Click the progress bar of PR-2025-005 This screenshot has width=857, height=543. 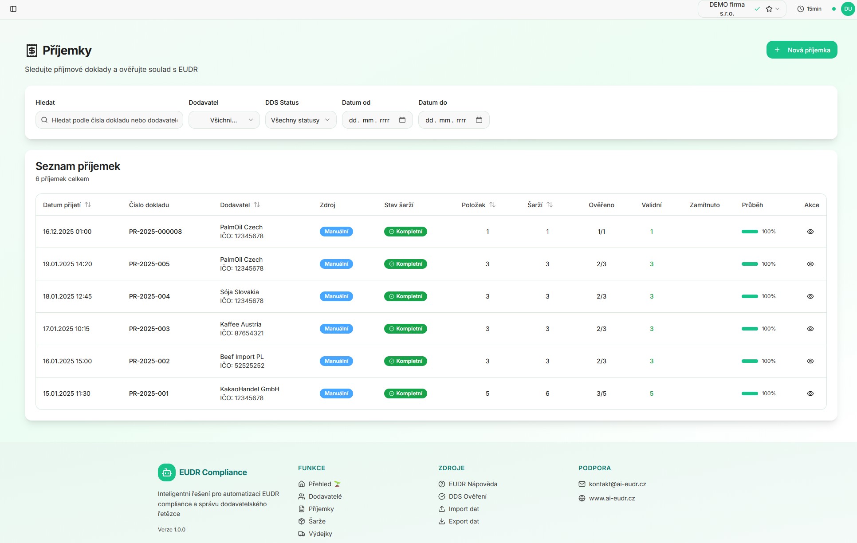[x=750, y=264]
